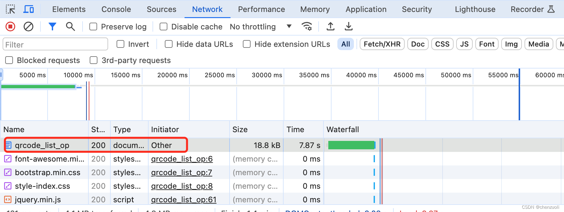The width and height of the screenshot is (564, 212).
Task: Click the green waterfall bar of qrcode_list_op
Action: point(351,145)
